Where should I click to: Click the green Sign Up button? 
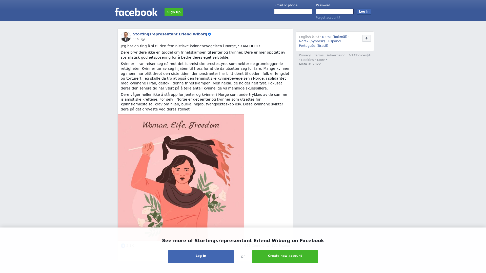click(x=174, y=12)
